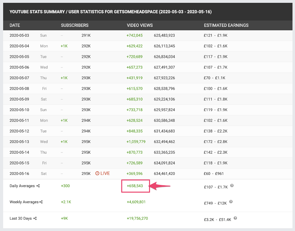Open help icon next to £749 - £12K earnings
Viewport: 295px width, 231px height.
(231, 202)
